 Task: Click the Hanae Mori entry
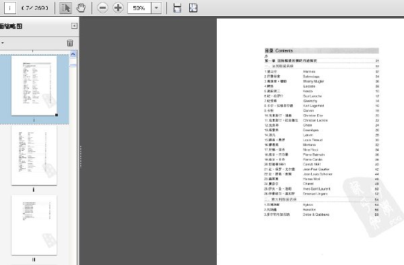coord(312,179)
